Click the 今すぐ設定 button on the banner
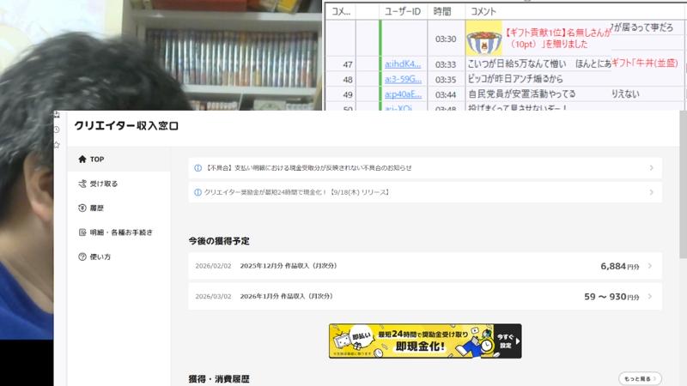Viewport: 687px width, 386px height. pyautogui.click(x=508, y=341)
